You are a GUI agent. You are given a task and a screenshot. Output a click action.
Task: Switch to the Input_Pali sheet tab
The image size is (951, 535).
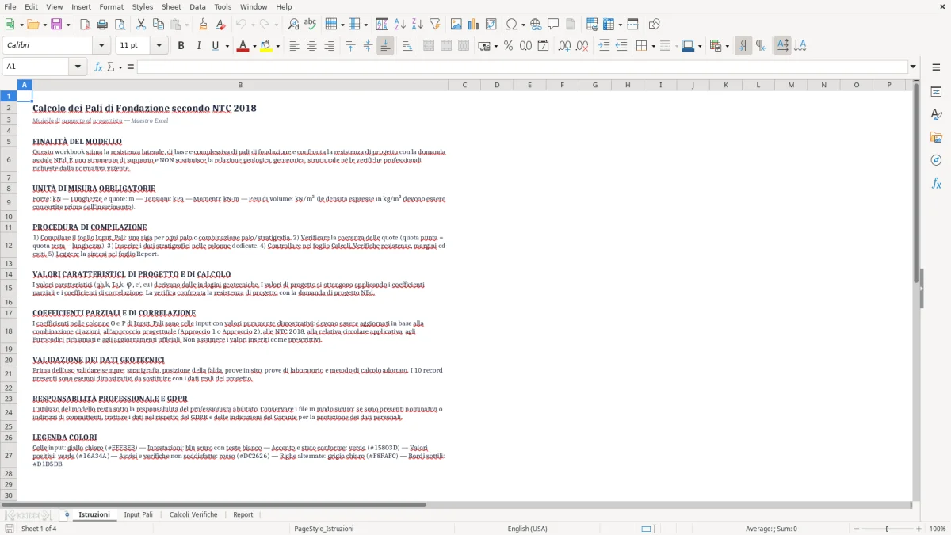pyautogui.click(x=139, y=514)
